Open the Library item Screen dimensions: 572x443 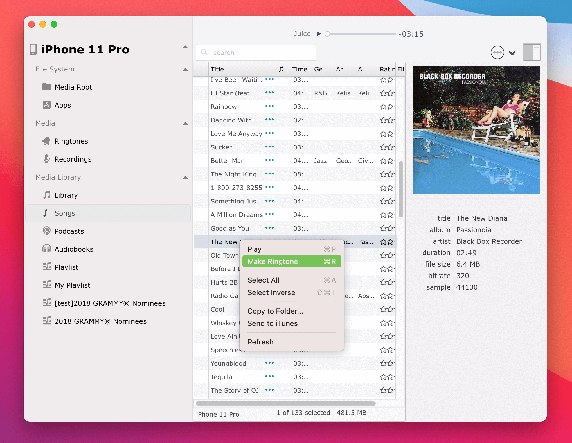[60, 195]
